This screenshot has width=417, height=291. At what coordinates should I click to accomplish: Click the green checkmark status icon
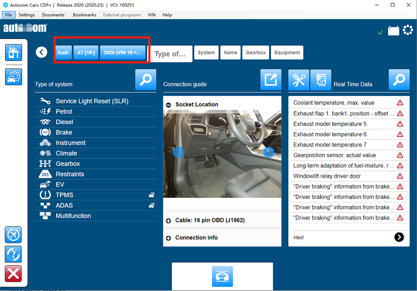381,32
